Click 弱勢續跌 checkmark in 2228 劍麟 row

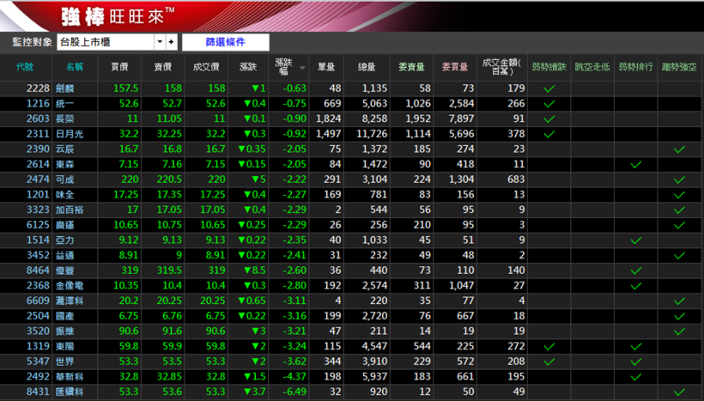pos(549,89)
